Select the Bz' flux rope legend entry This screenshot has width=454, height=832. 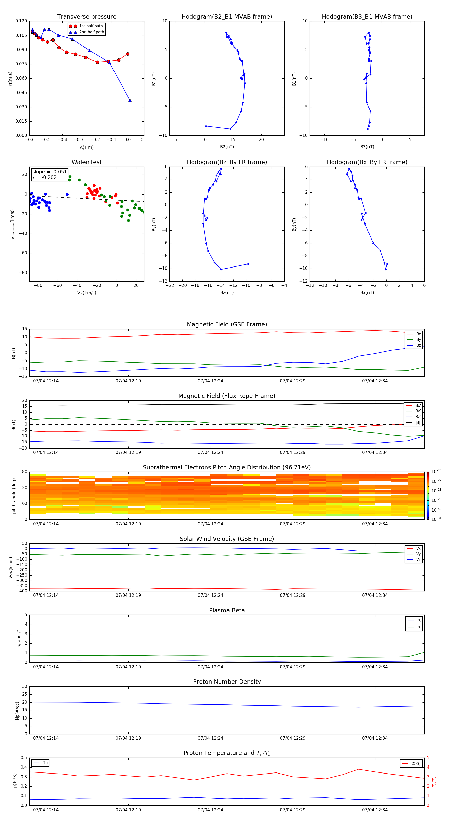coord(413,417)
